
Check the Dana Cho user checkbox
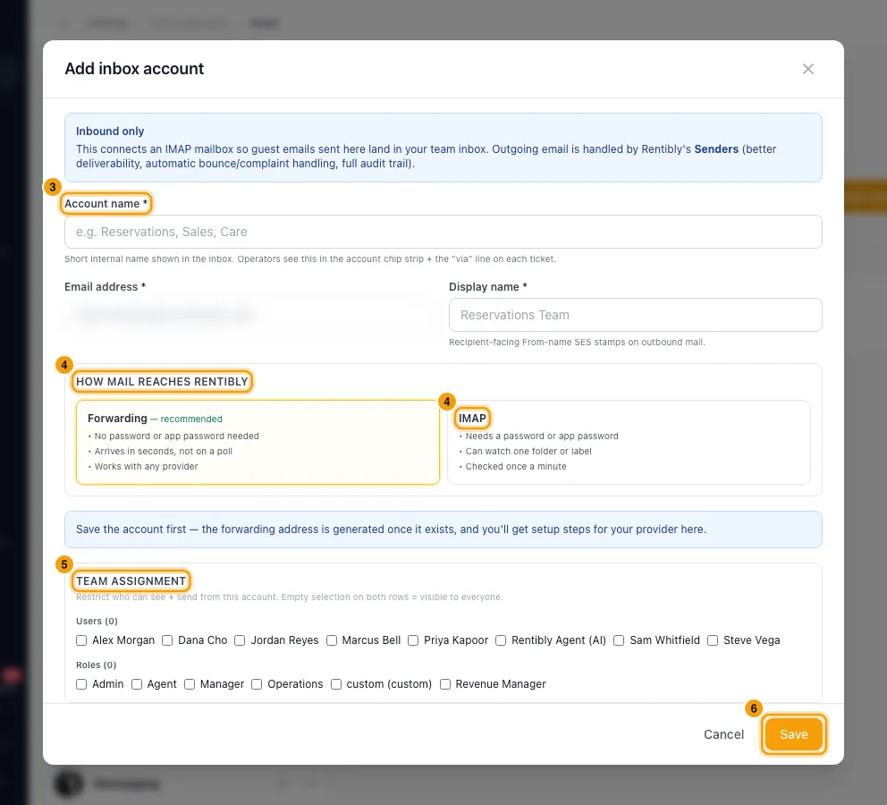167,640
